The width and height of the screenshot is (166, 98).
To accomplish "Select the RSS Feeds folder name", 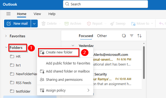I will pos(23,83).
